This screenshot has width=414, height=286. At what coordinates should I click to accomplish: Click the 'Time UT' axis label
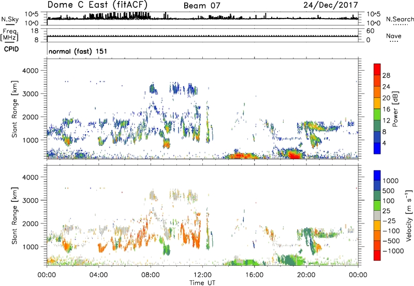click(x=202, y=282)
